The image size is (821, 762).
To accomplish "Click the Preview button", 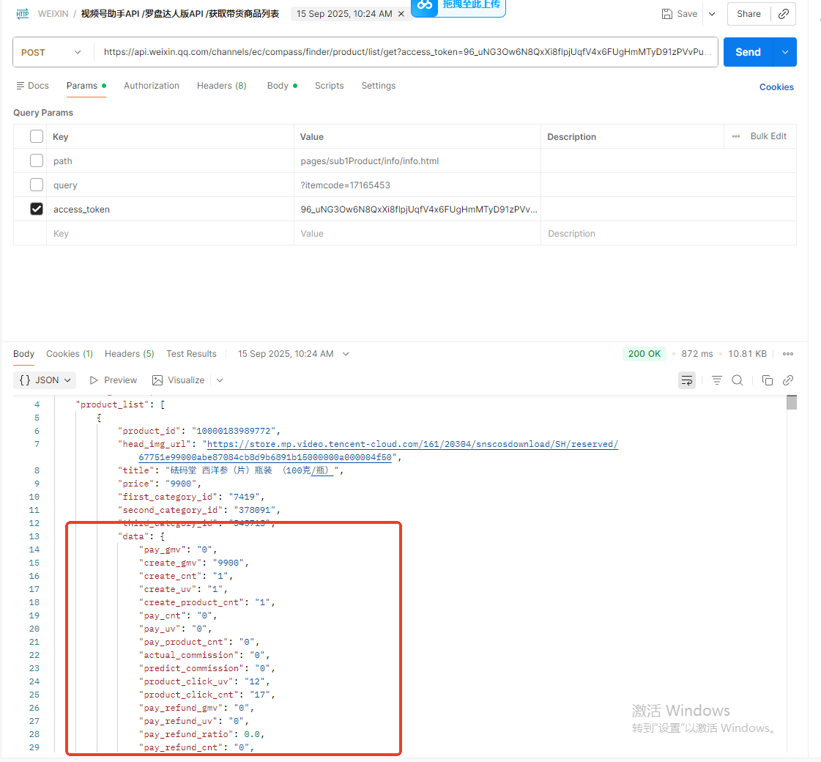I will point(113,380).
